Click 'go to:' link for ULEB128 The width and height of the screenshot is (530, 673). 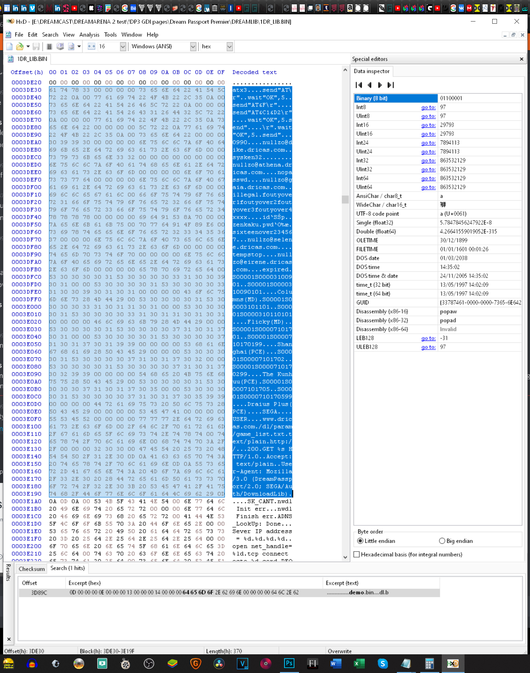[428, 347]
